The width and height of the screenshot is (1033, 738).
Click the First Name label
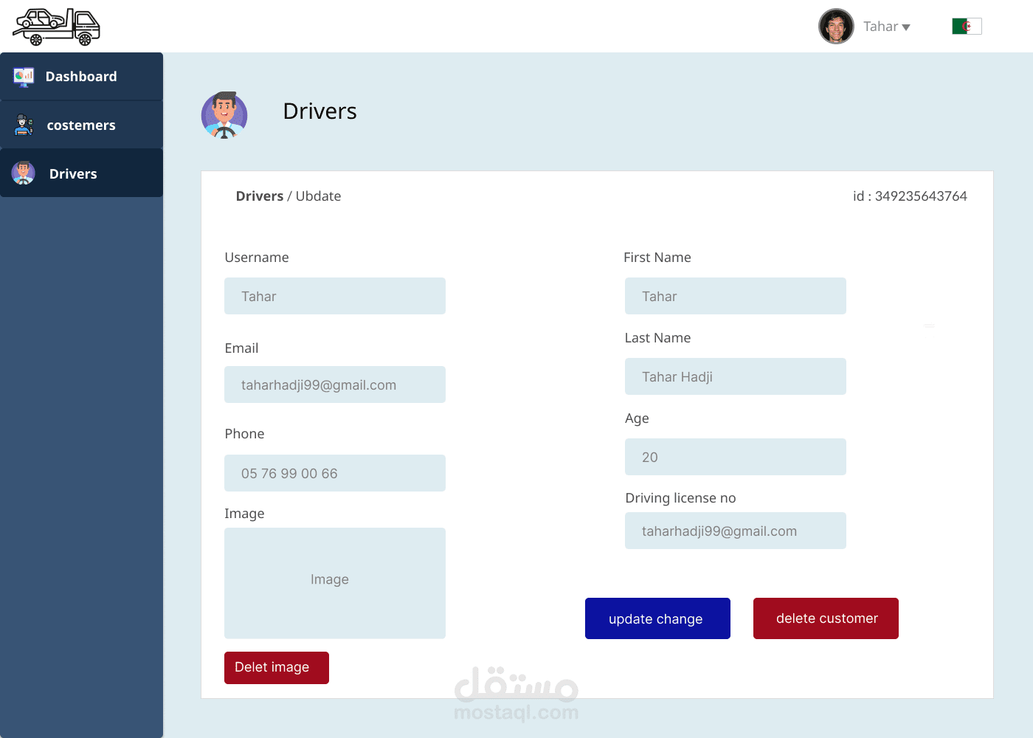click(657, 258)
